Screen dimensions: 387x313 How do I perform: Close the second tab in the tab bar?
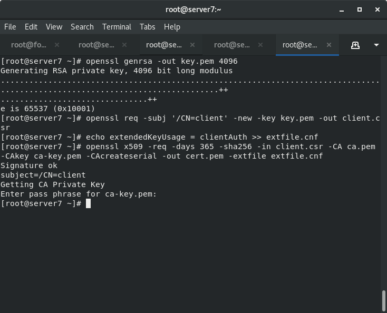click(x=124, y=45)
